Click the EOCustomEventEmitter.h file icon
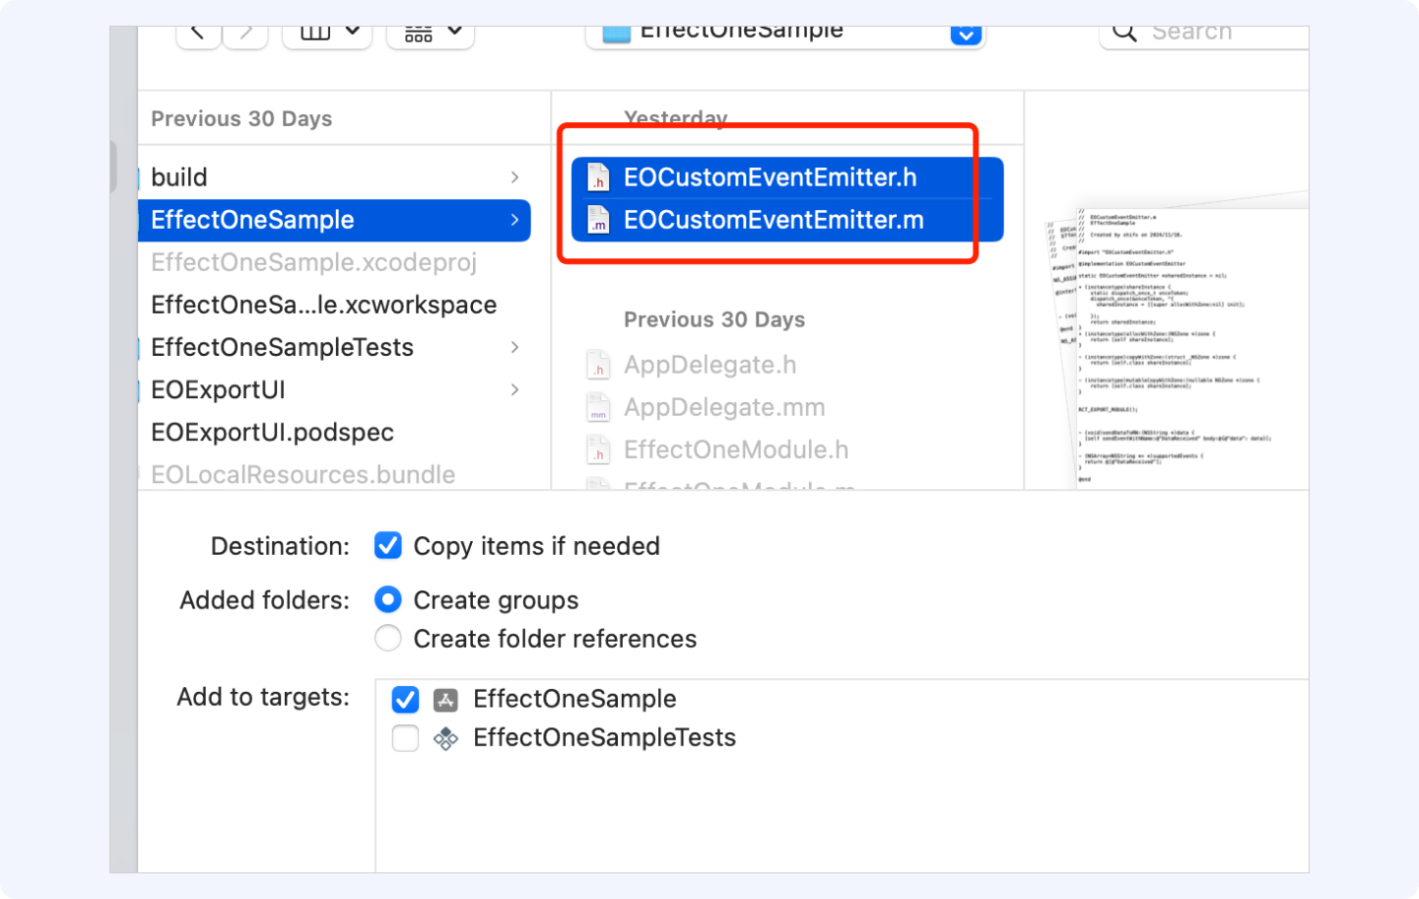 598,177
